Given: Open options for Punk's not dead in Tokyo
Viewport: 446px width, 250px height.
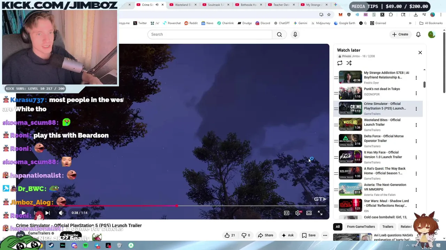Looking at the screenshot, I should point(416,93).
